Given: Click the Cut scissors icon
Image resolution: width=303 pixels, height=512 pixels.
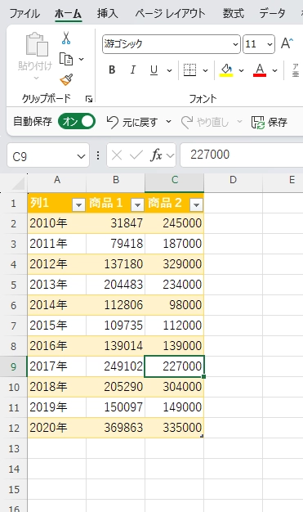Looking at the screenshot, I should (x=66, y=38).
